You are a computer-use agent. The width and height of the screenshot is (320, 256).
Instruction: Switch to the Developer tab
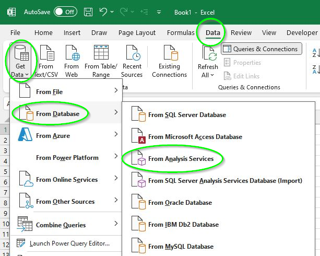[302, 33]
